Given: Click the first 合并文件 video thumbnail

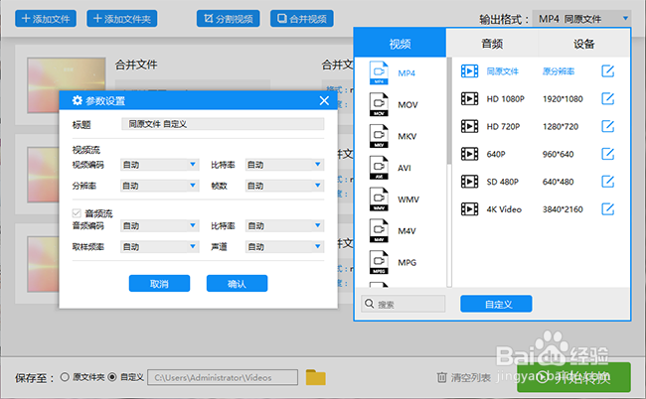Looking at the screenshot, I should [67, 85].
